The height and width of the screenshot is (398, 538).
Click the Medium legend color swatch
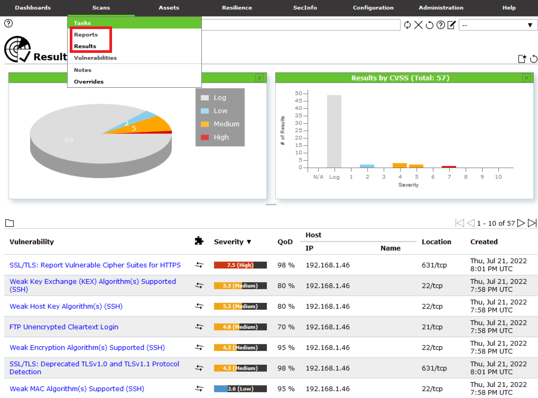point(205,124)
